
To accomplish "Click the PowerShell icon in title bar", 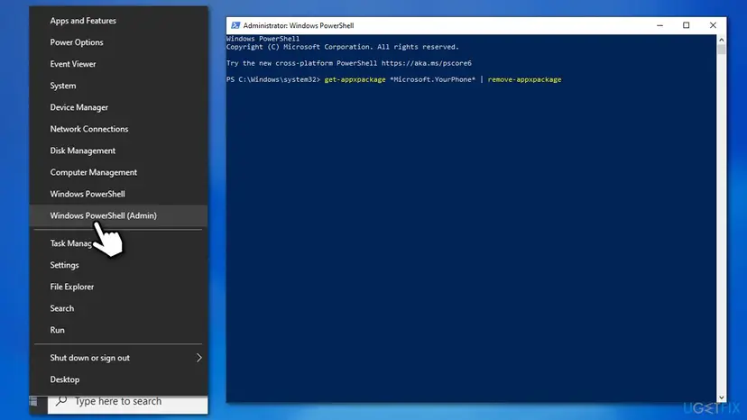I will coord(235,25).
